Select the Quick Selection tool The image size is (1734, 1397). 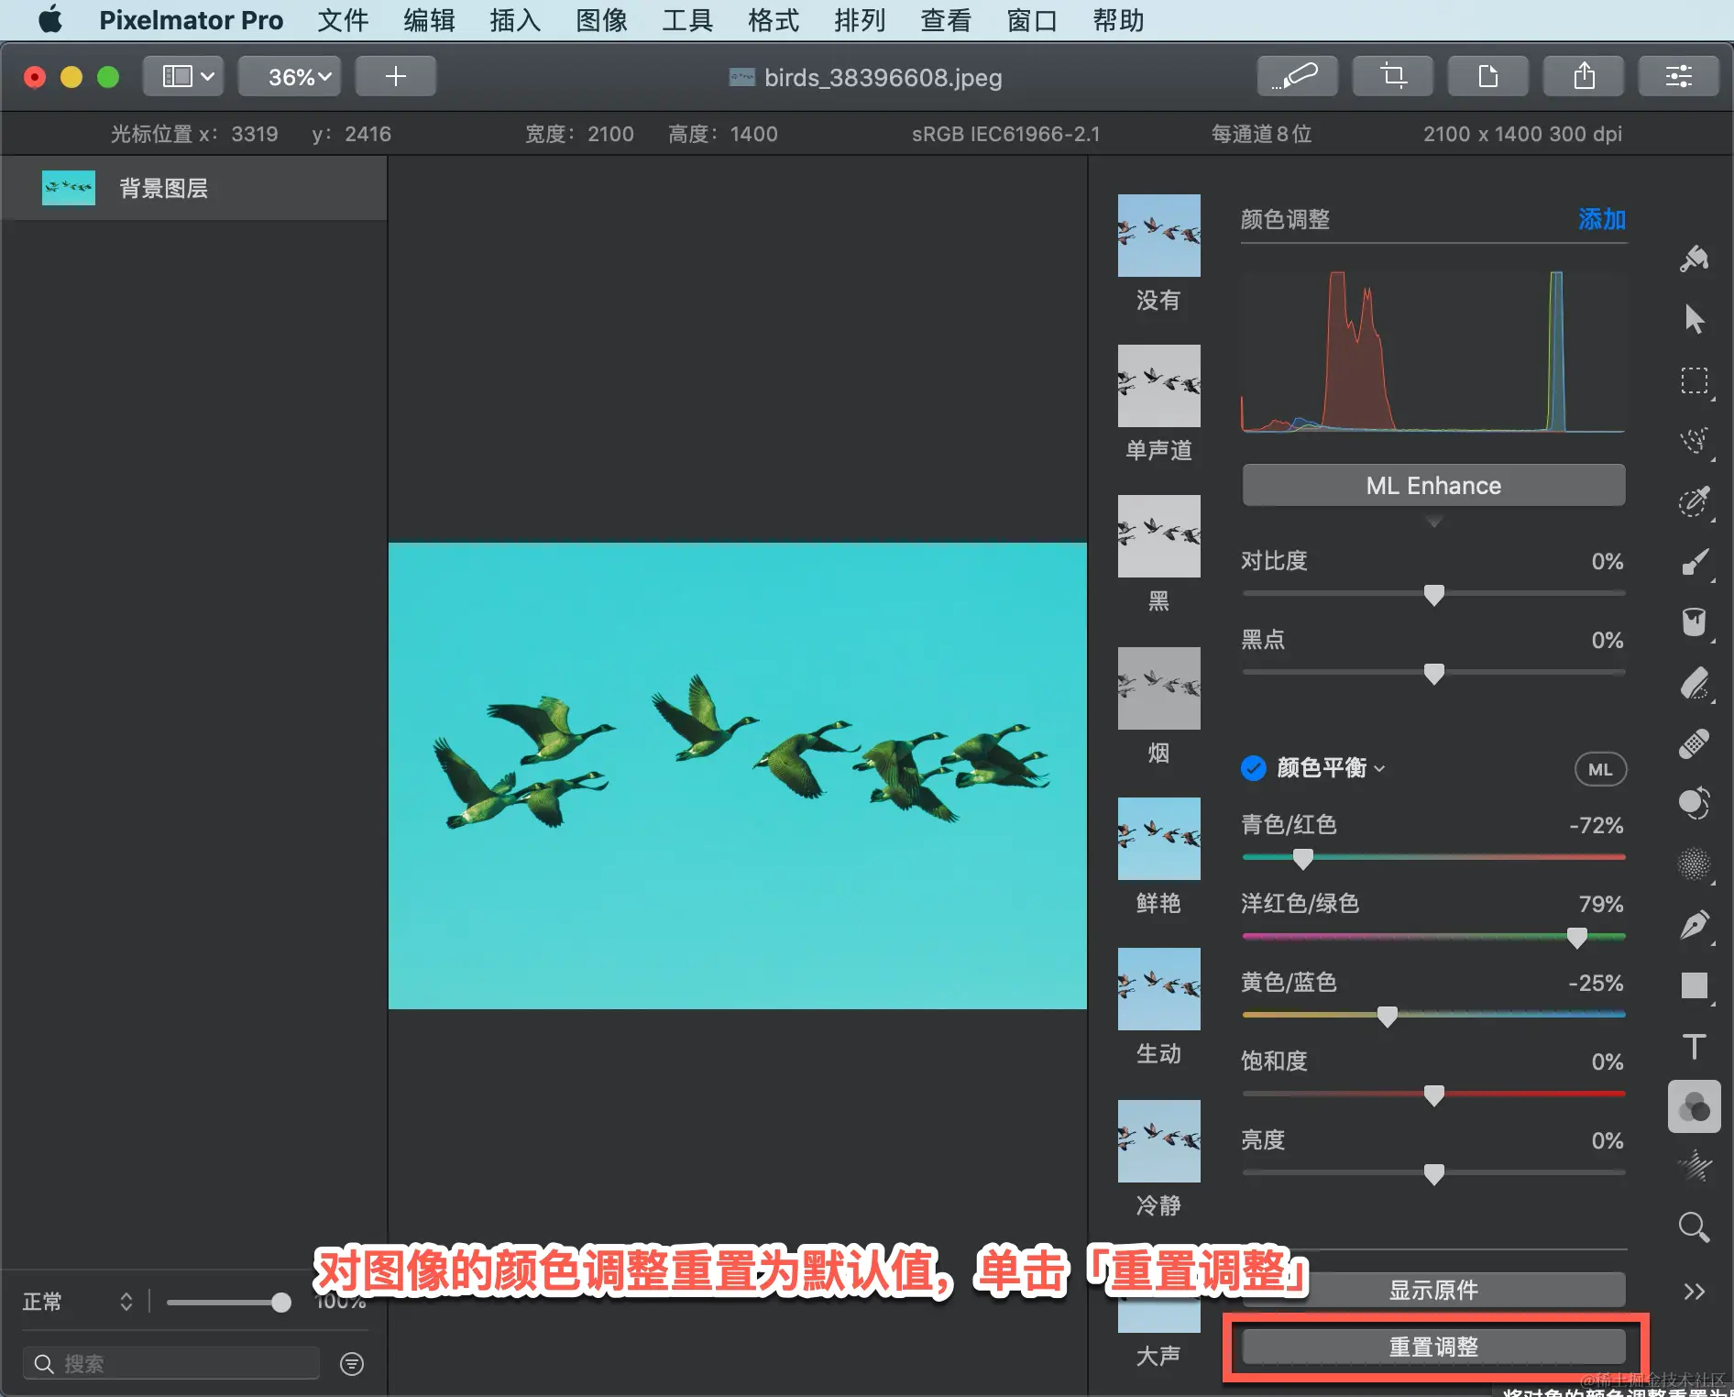(1694, 441)
